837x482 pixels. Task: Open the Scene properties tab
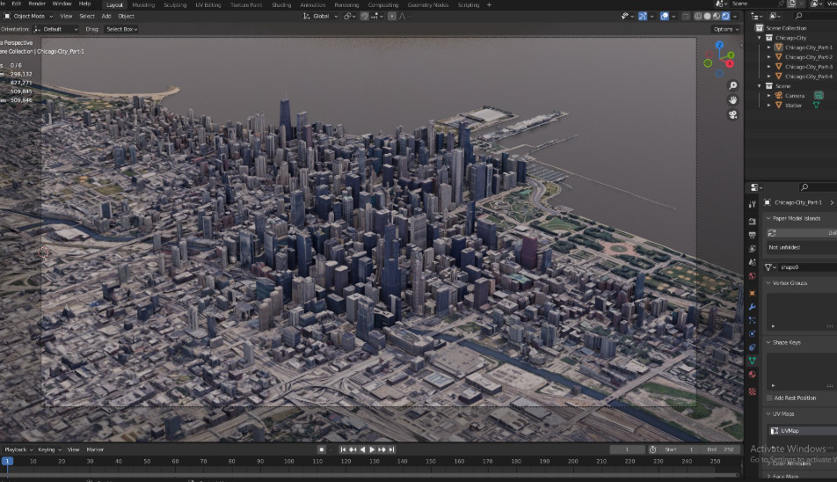(x=752, y=262)
